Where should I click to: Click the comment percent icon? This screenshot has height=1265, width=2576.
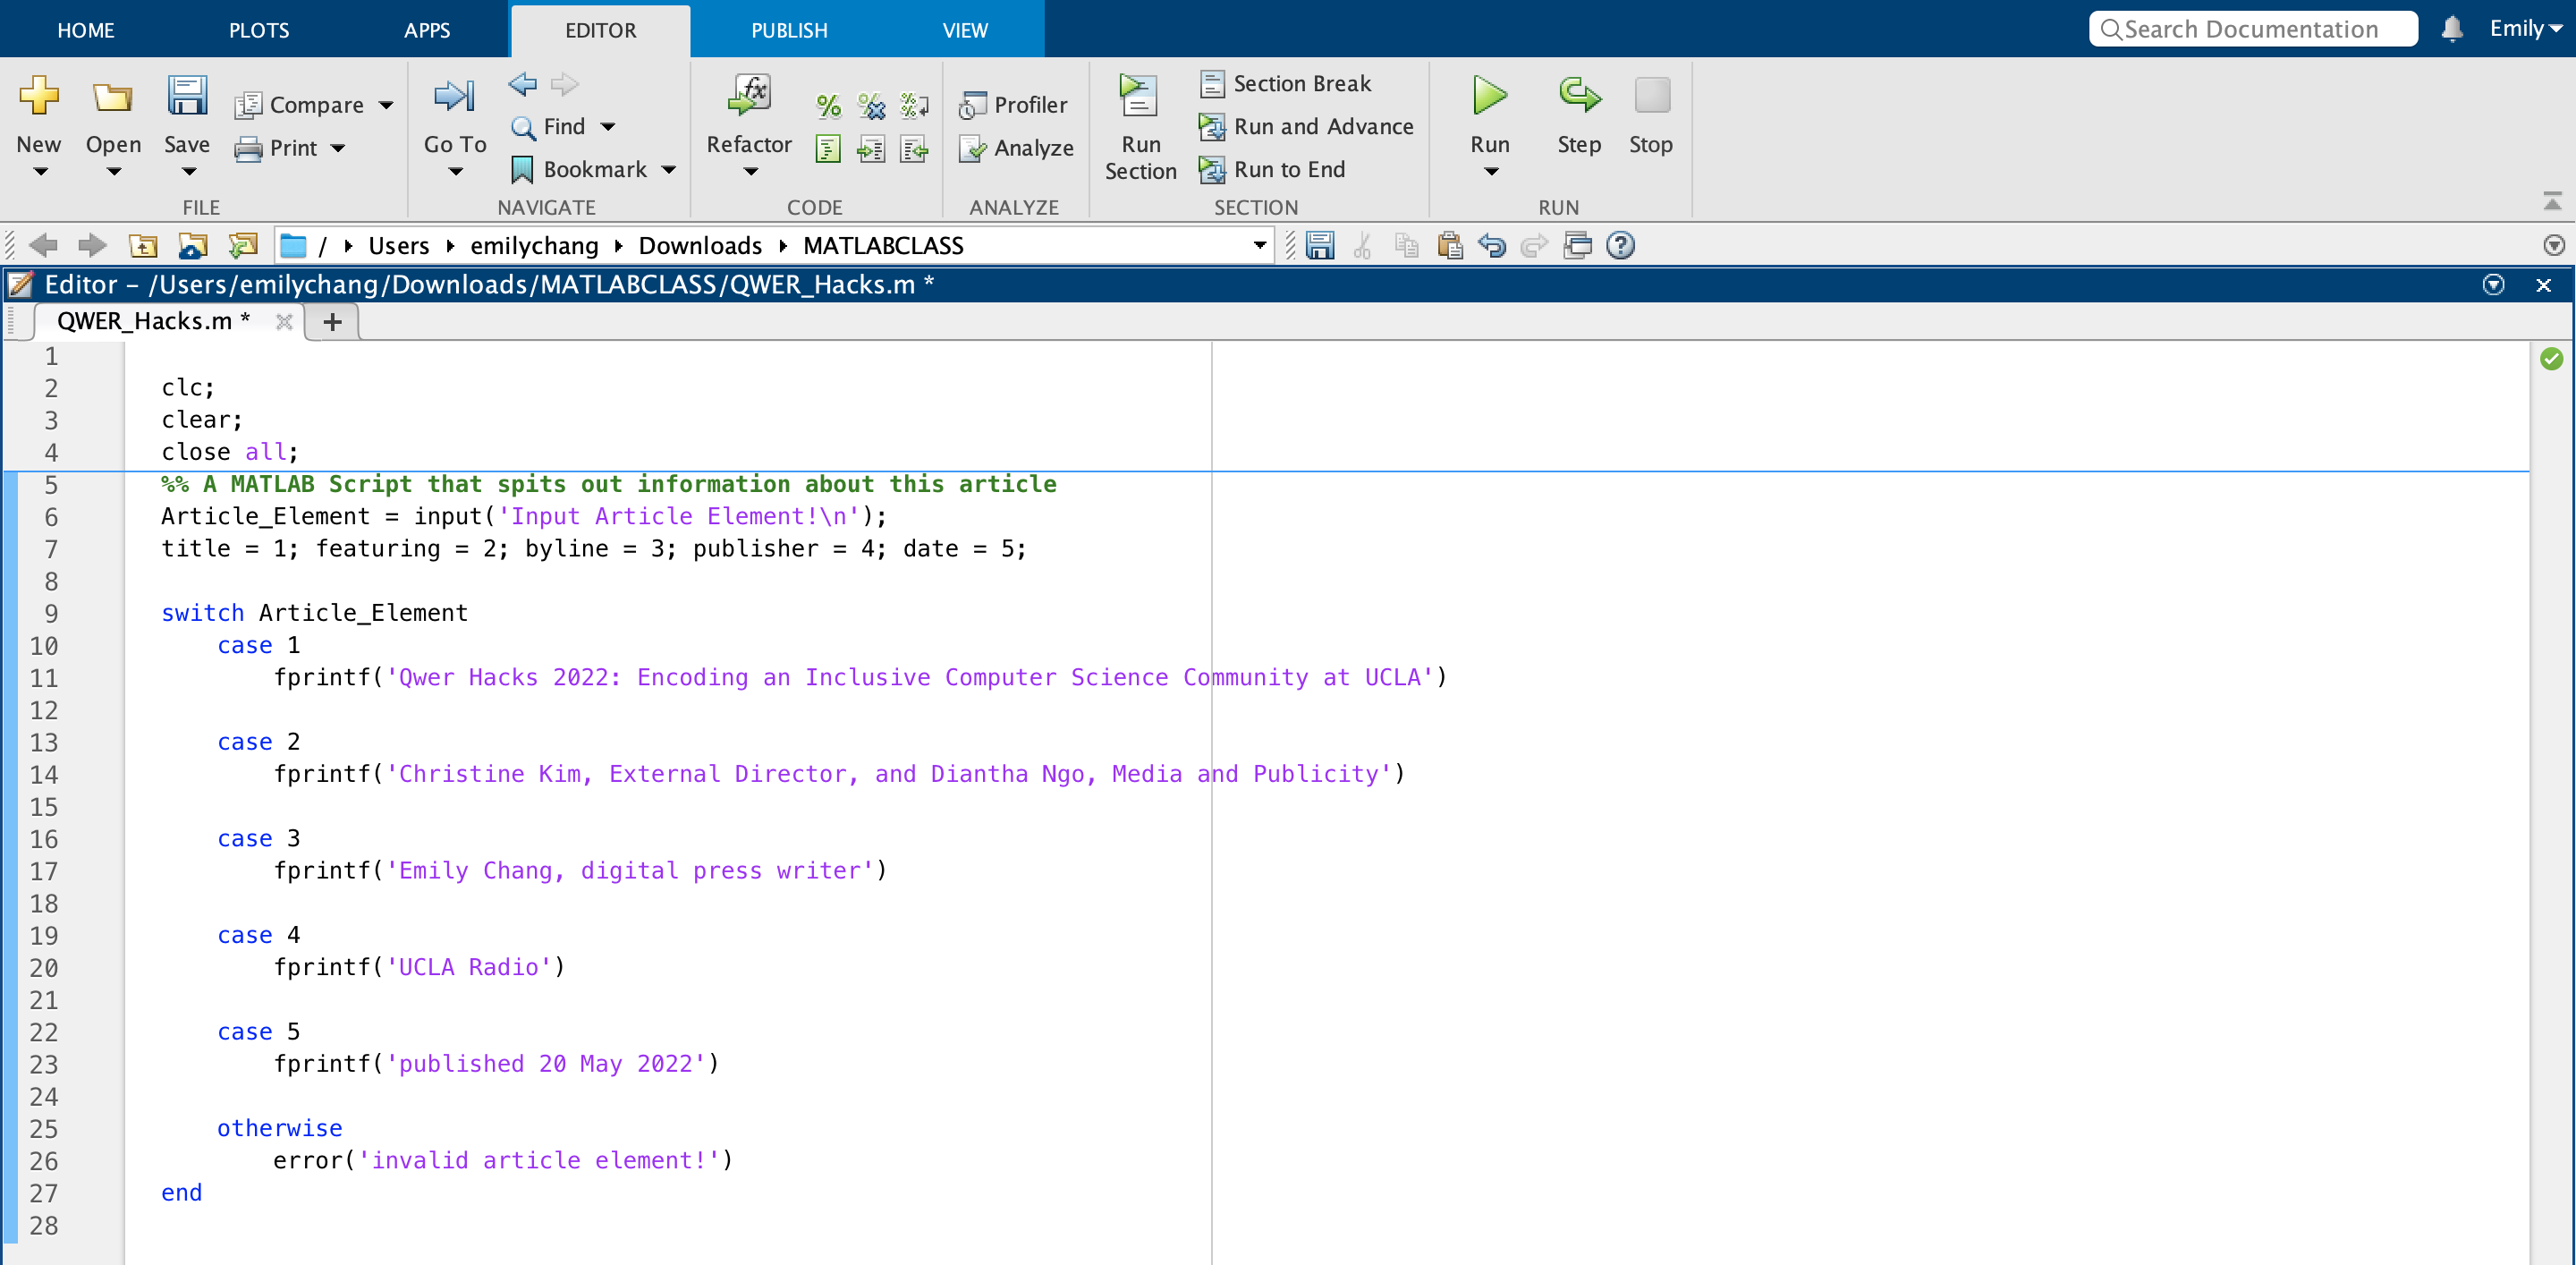[x=828, y=105]
